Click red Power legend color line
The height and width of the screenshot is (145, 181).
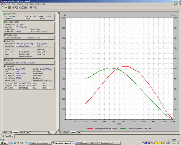click(x=90, y=128)
